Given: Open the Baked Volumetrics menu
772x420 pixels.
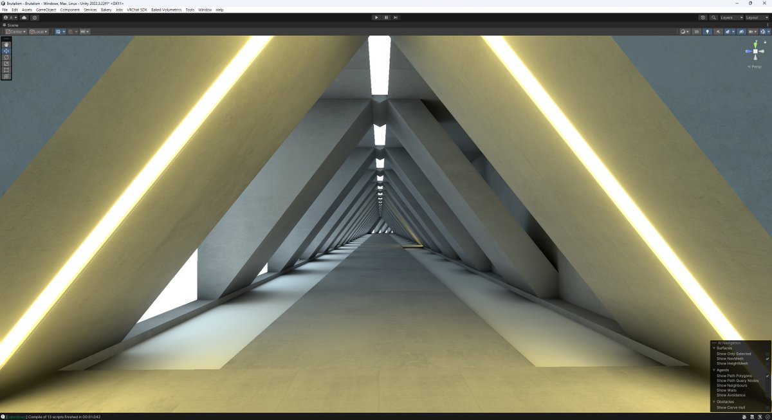Looking at the screenshot, I should tap(167, 10).
